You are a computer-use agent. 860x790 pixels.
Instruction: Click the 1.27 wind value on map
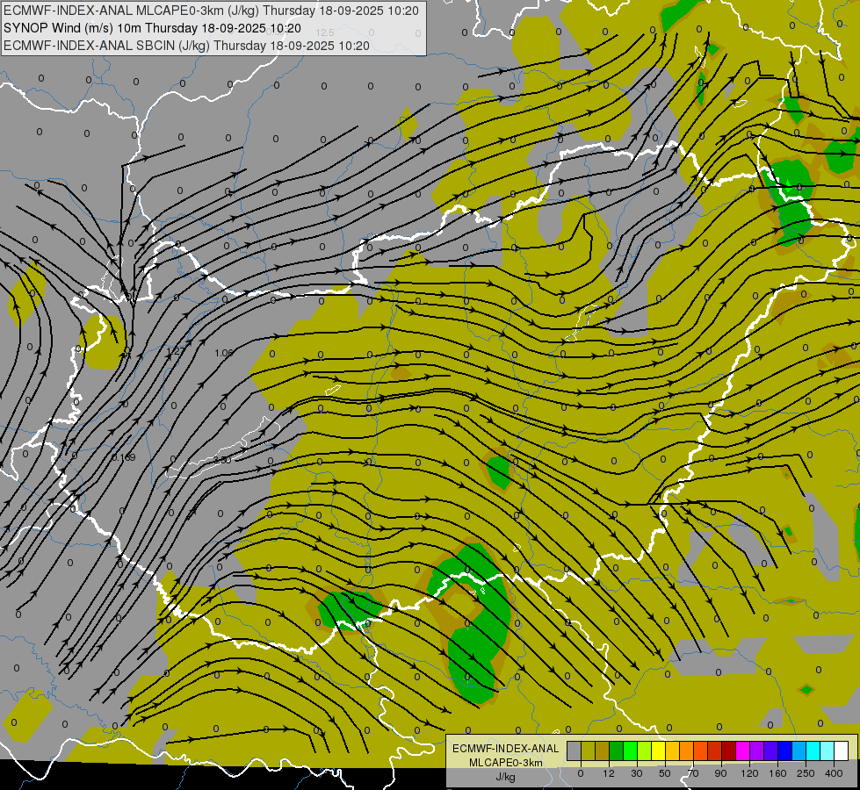click(176, 351)
